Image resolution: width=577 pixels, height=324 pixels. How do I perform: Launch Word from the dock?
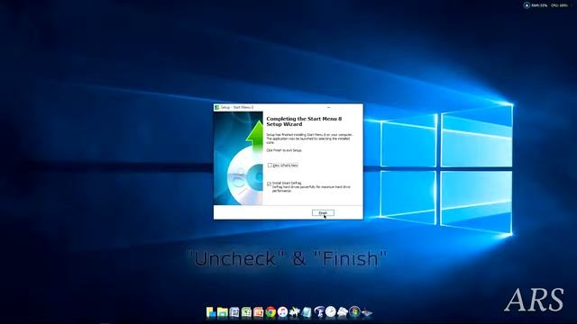tap(234, 312)
